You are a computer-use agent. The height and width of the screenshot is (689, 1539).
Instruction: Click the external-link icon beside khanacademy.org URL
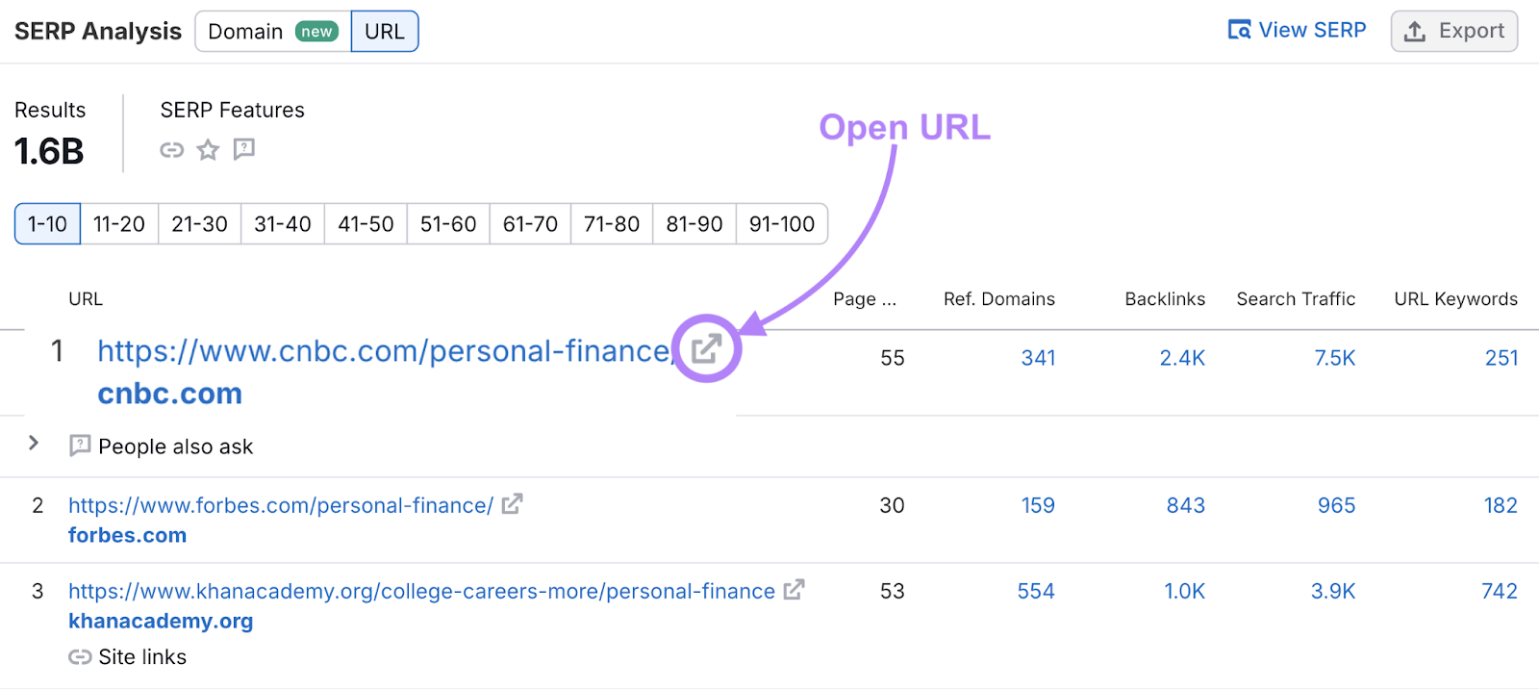[x=792, y=590]
